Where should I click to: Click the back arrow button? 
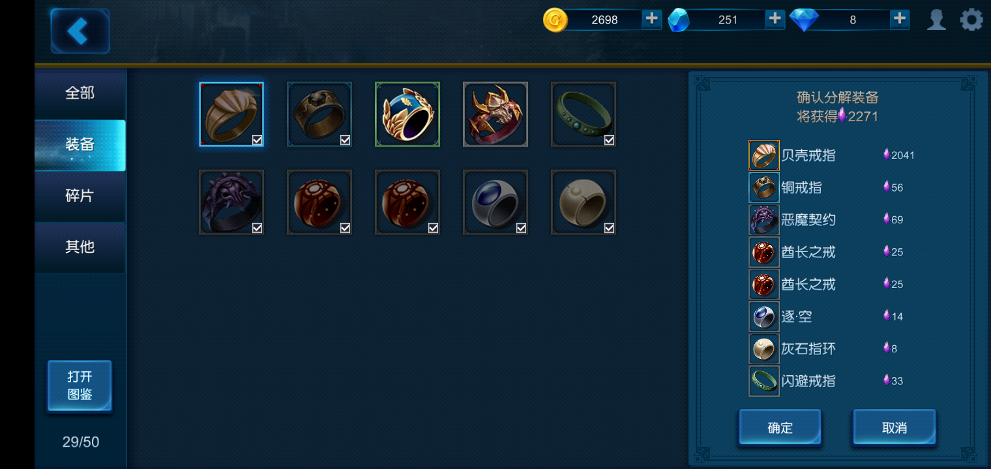coord(80,31)
